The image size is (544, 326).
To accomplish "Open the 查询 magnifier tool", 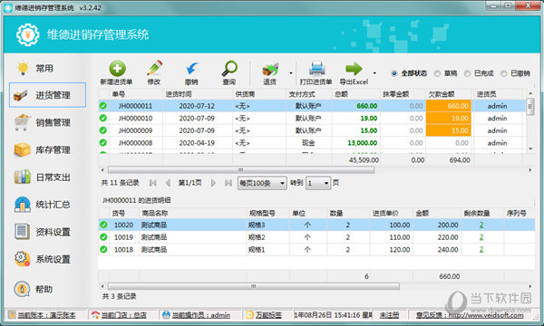I will tap(229, 68).
